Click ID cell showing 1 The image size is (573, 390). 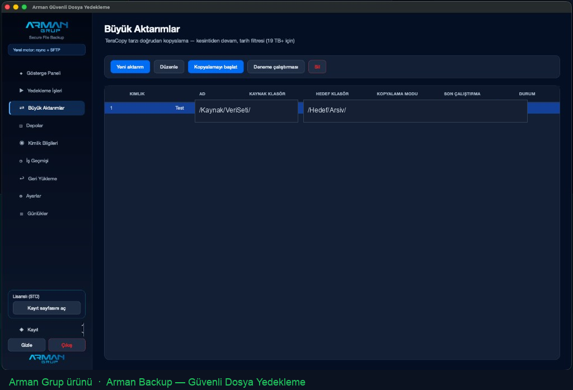point(111,108)
